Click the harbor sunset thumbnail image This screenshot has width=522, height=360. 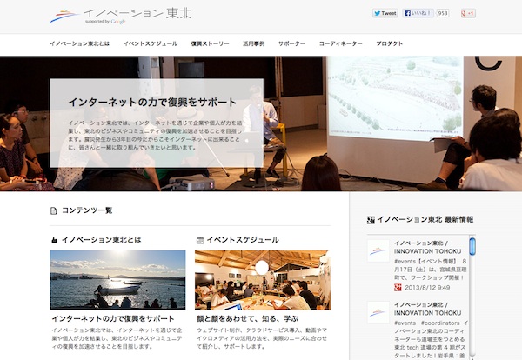click(x=117, y=279)
